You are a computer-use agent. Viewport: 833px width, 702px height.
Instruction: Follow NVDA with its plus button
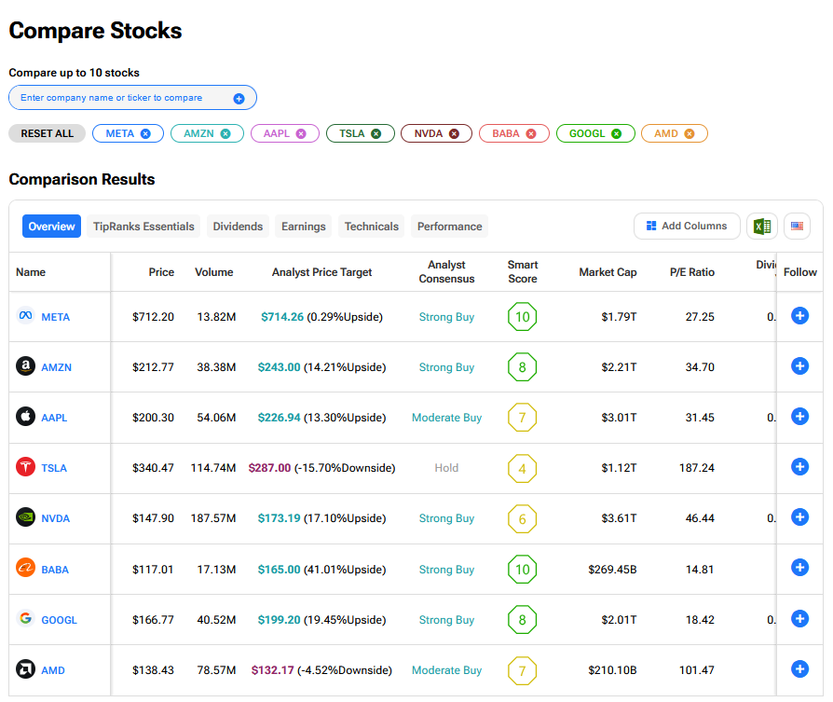pyautogui.click(x=799, y=517)
